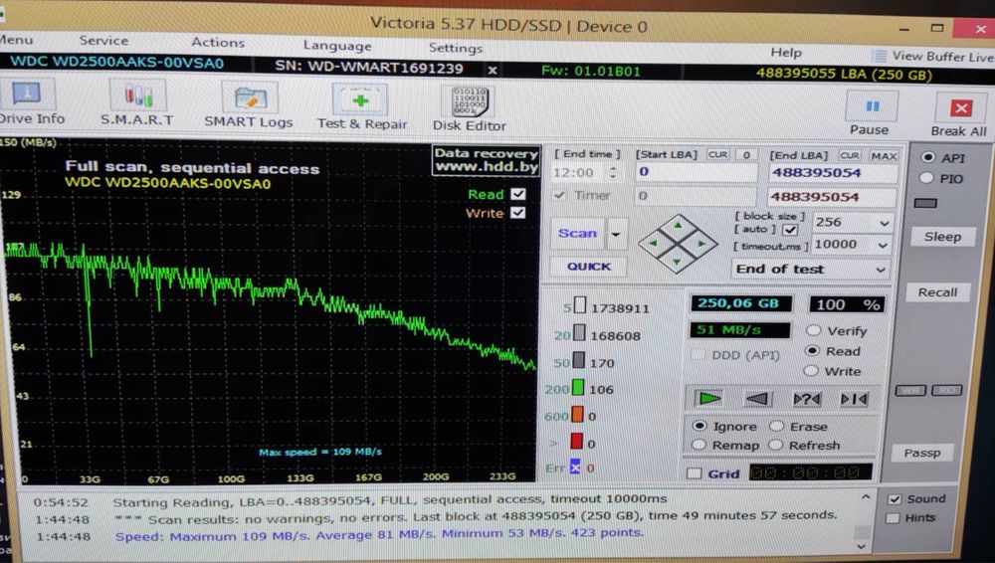The width and height of the screenshot is (995, 563).
Task: Open the Actions menu
Action: pos(218,43)
